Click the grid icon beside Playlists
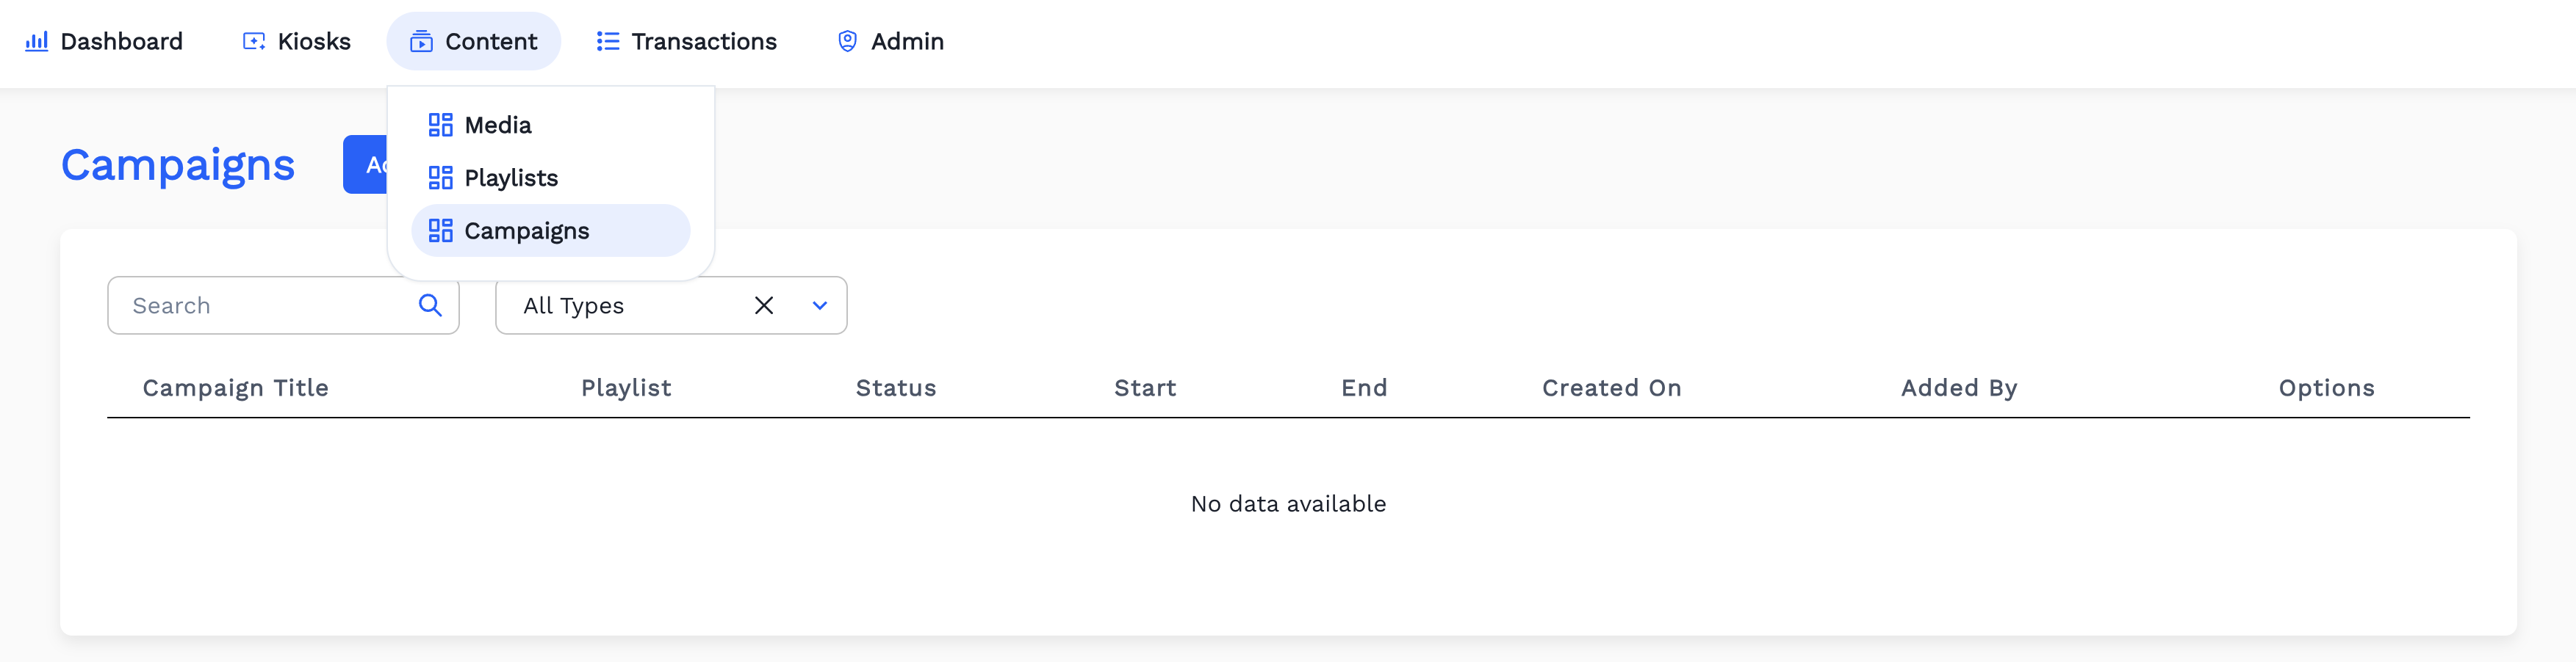Image resolution: width=2576 pixels, height=662 pixels. 440,178
